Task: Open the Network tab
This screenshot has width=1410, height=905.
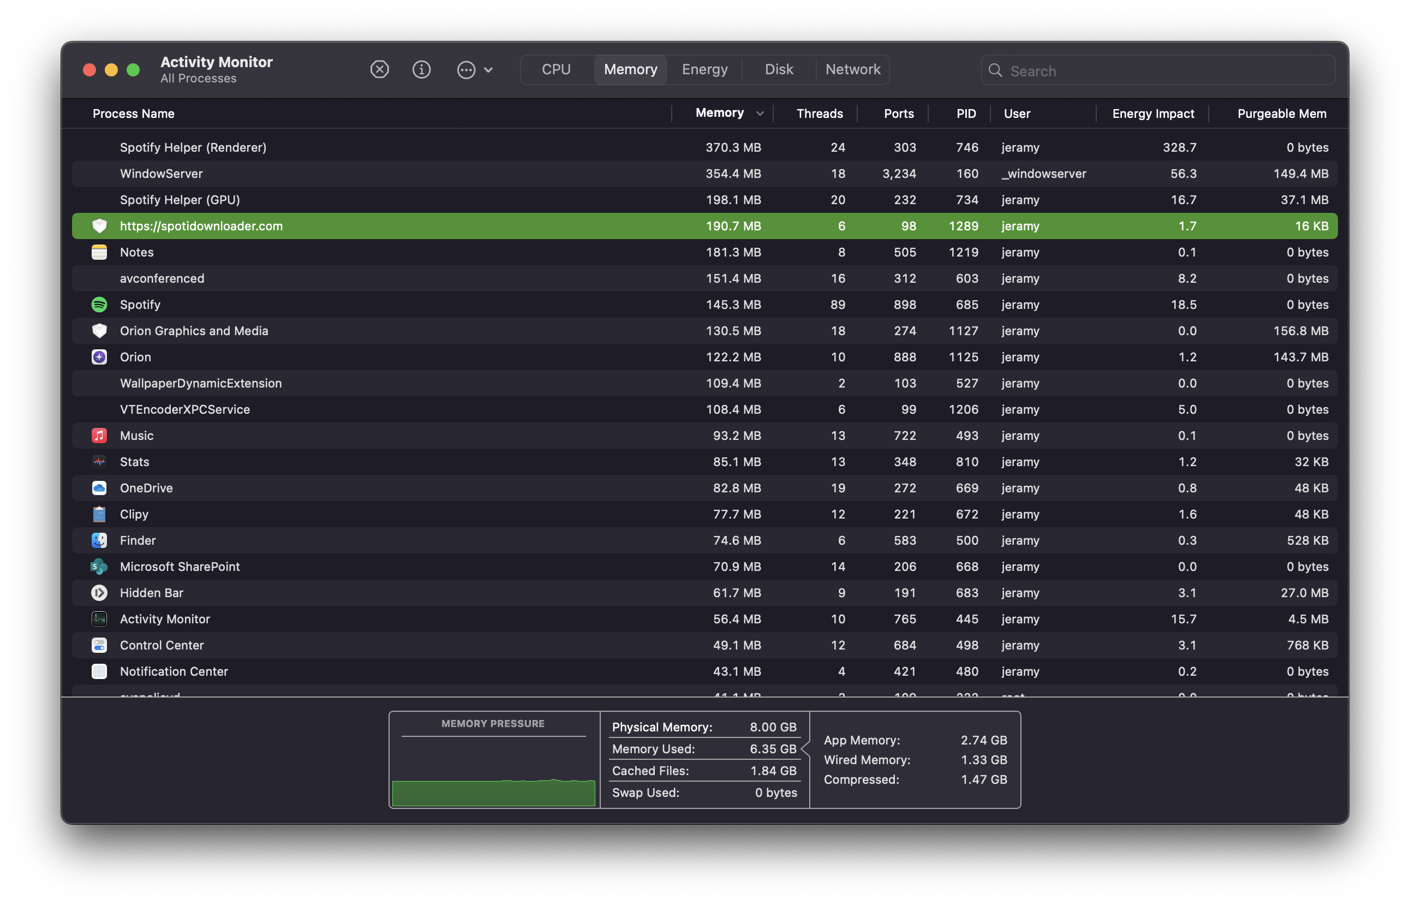Action: (852, 70)
